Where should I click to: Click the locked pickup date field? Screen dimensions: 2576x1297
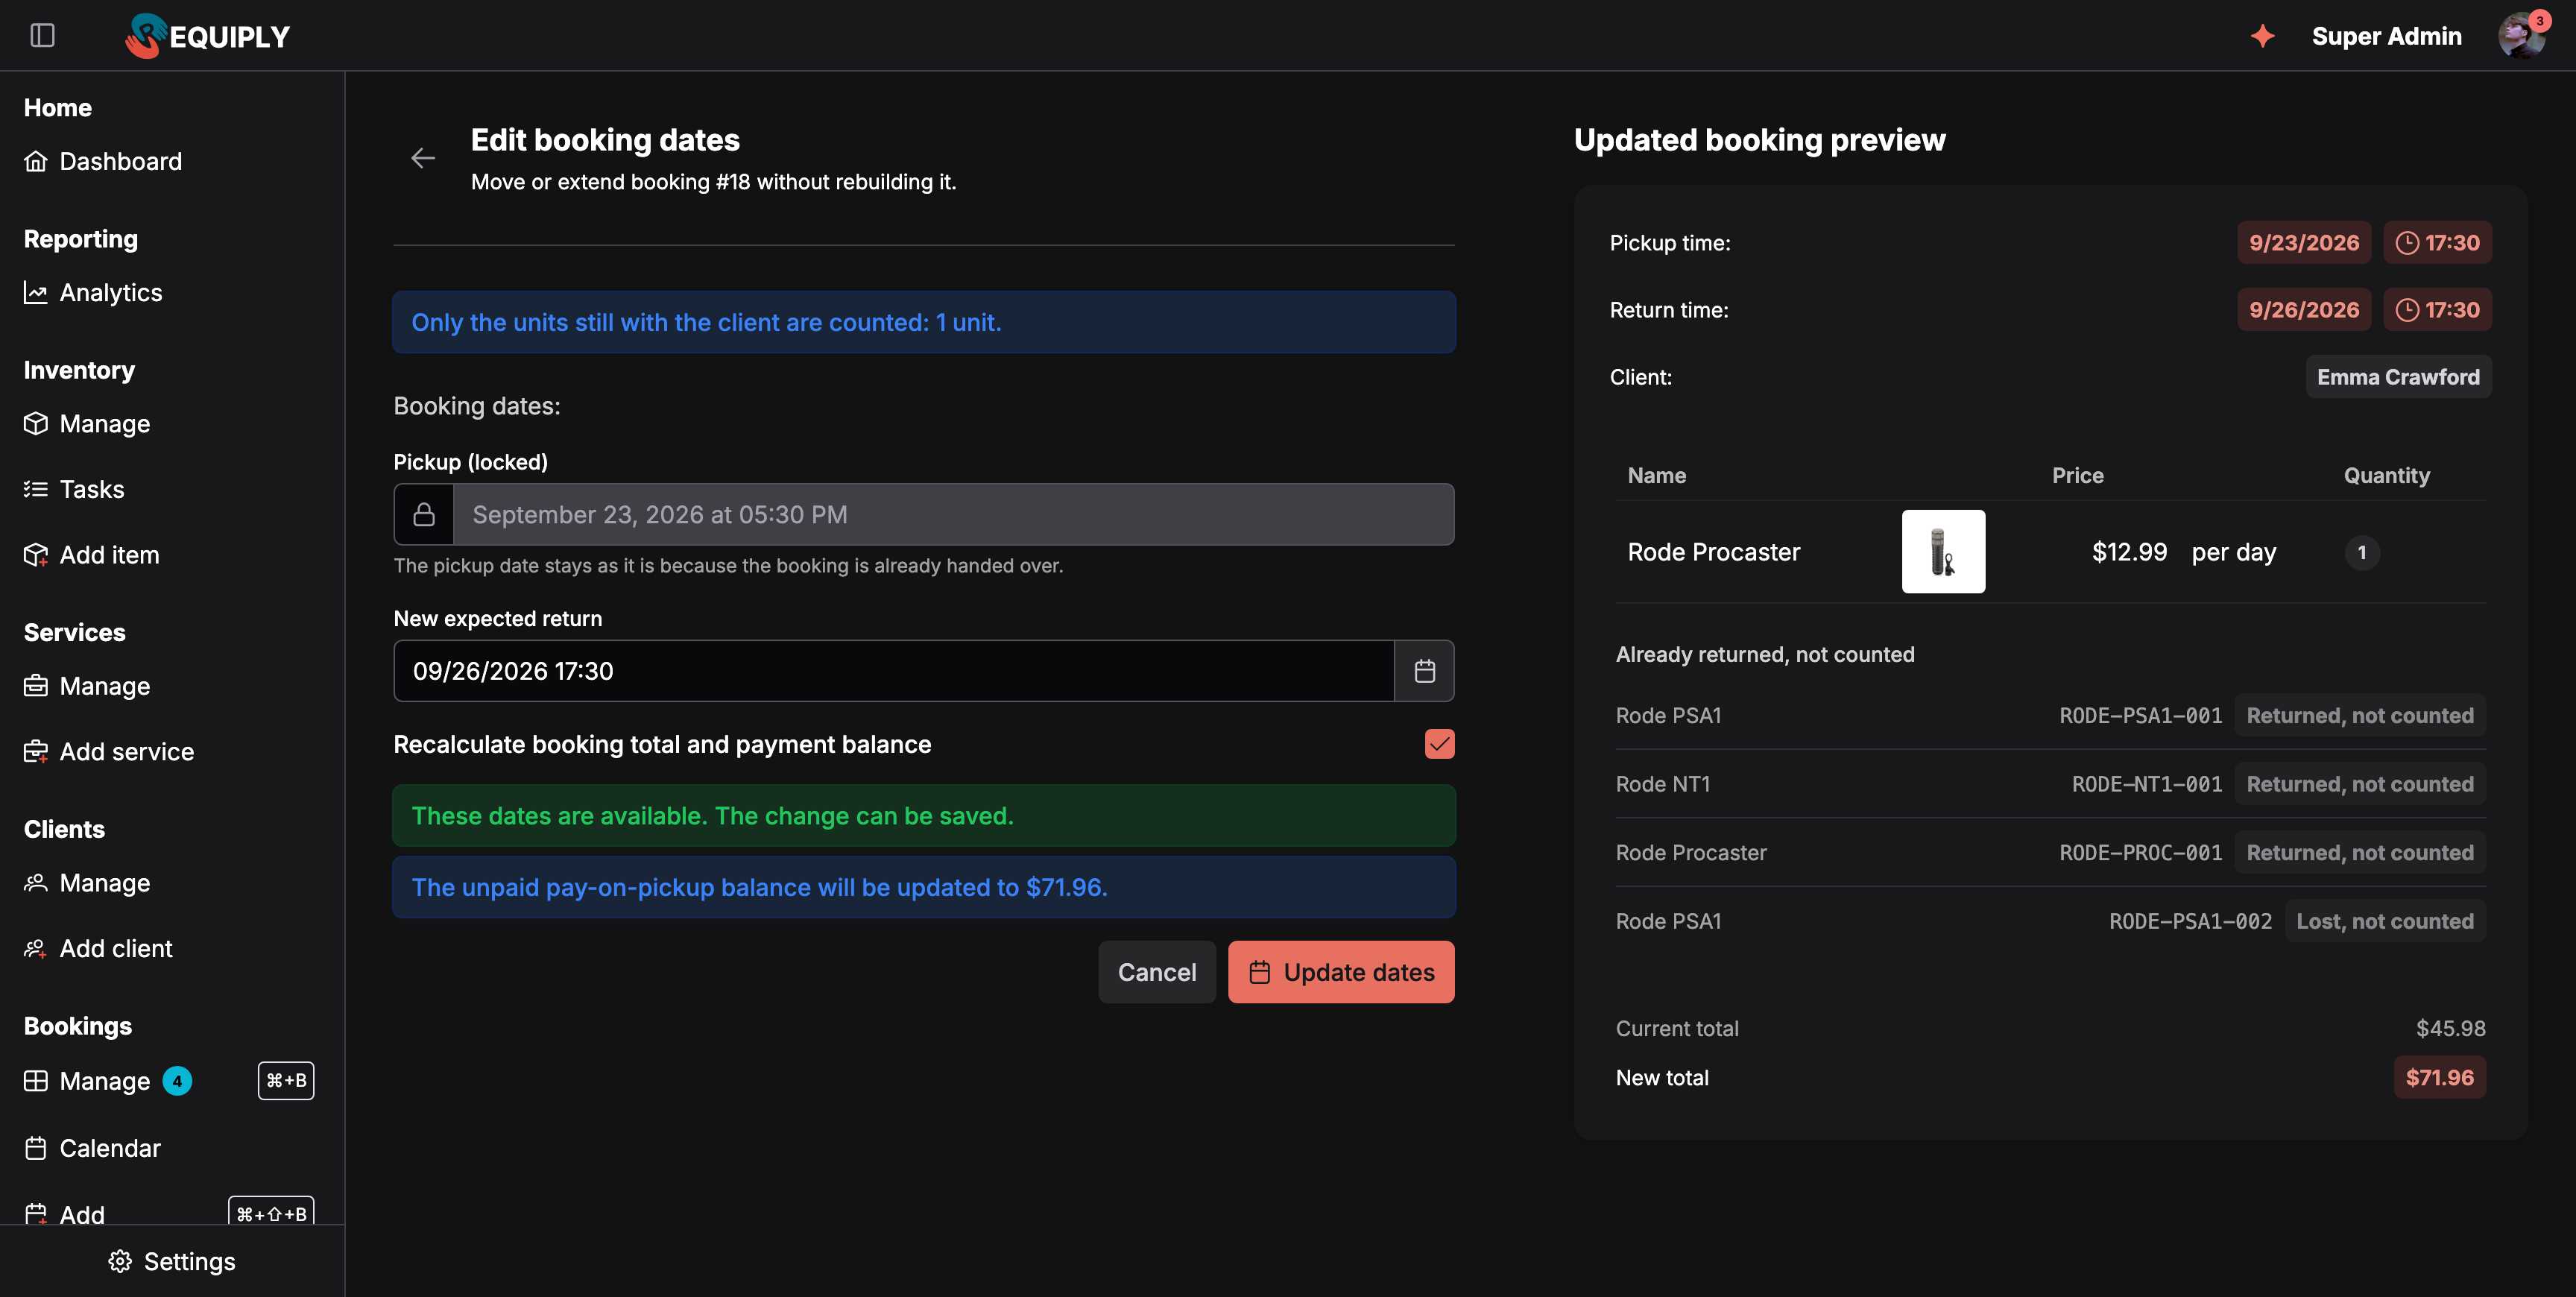(x=953, y=514)
